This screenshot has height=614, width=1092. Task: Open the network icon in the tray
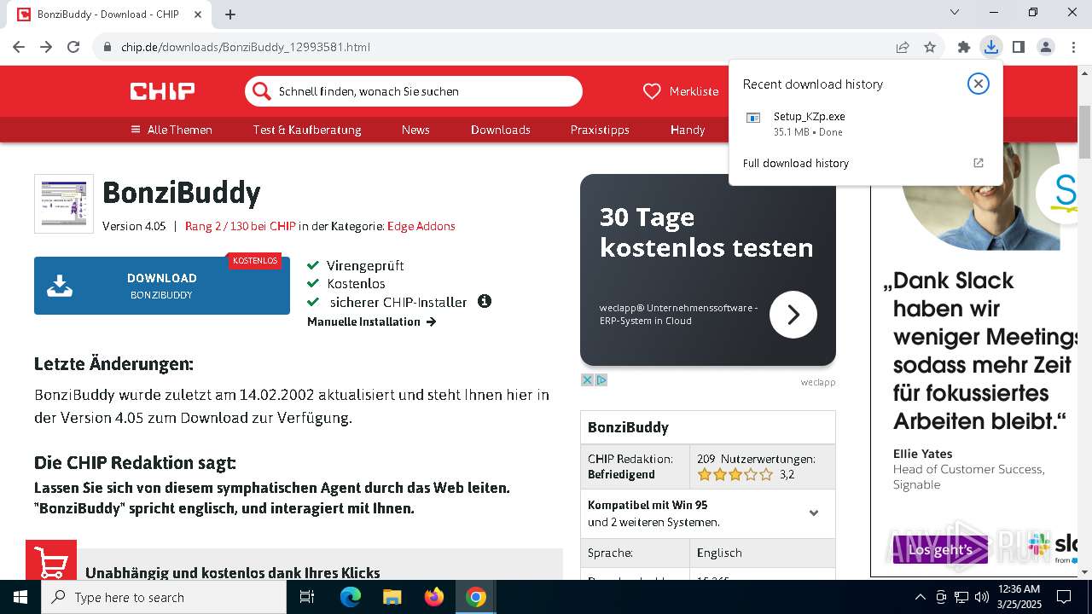coord(961,597)
